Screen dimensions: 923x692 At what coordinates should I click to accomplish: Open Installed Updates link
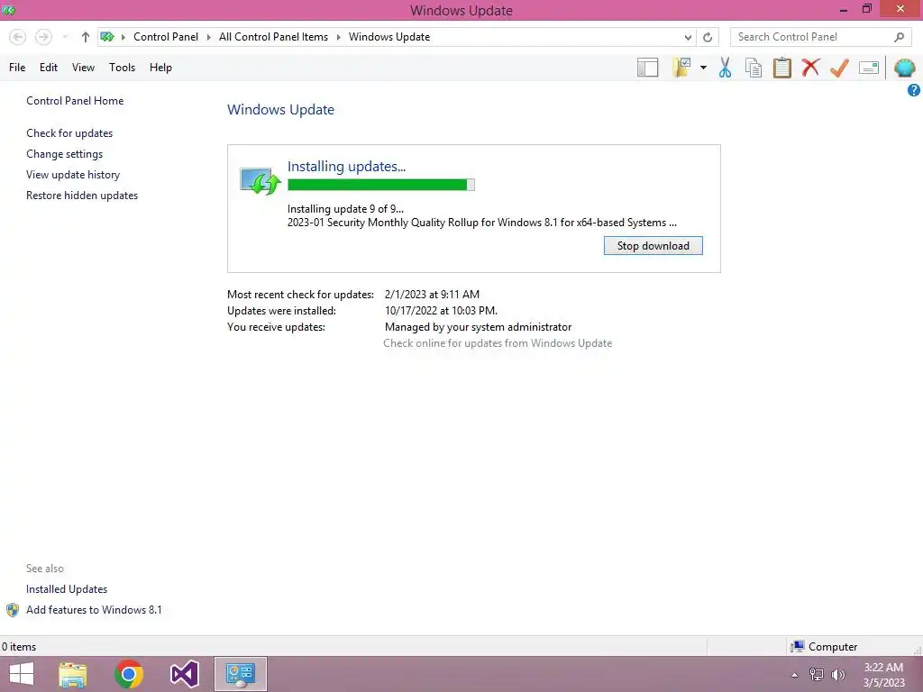click(67, 589)
